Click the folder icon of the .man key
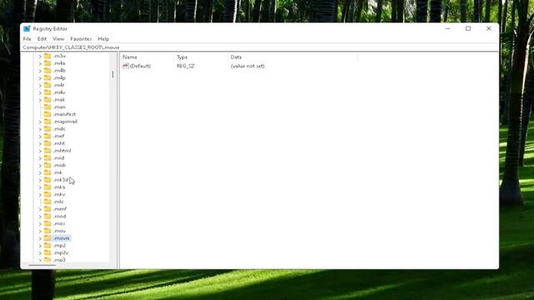Screen dimensions: 534x300 click(48, 107)
